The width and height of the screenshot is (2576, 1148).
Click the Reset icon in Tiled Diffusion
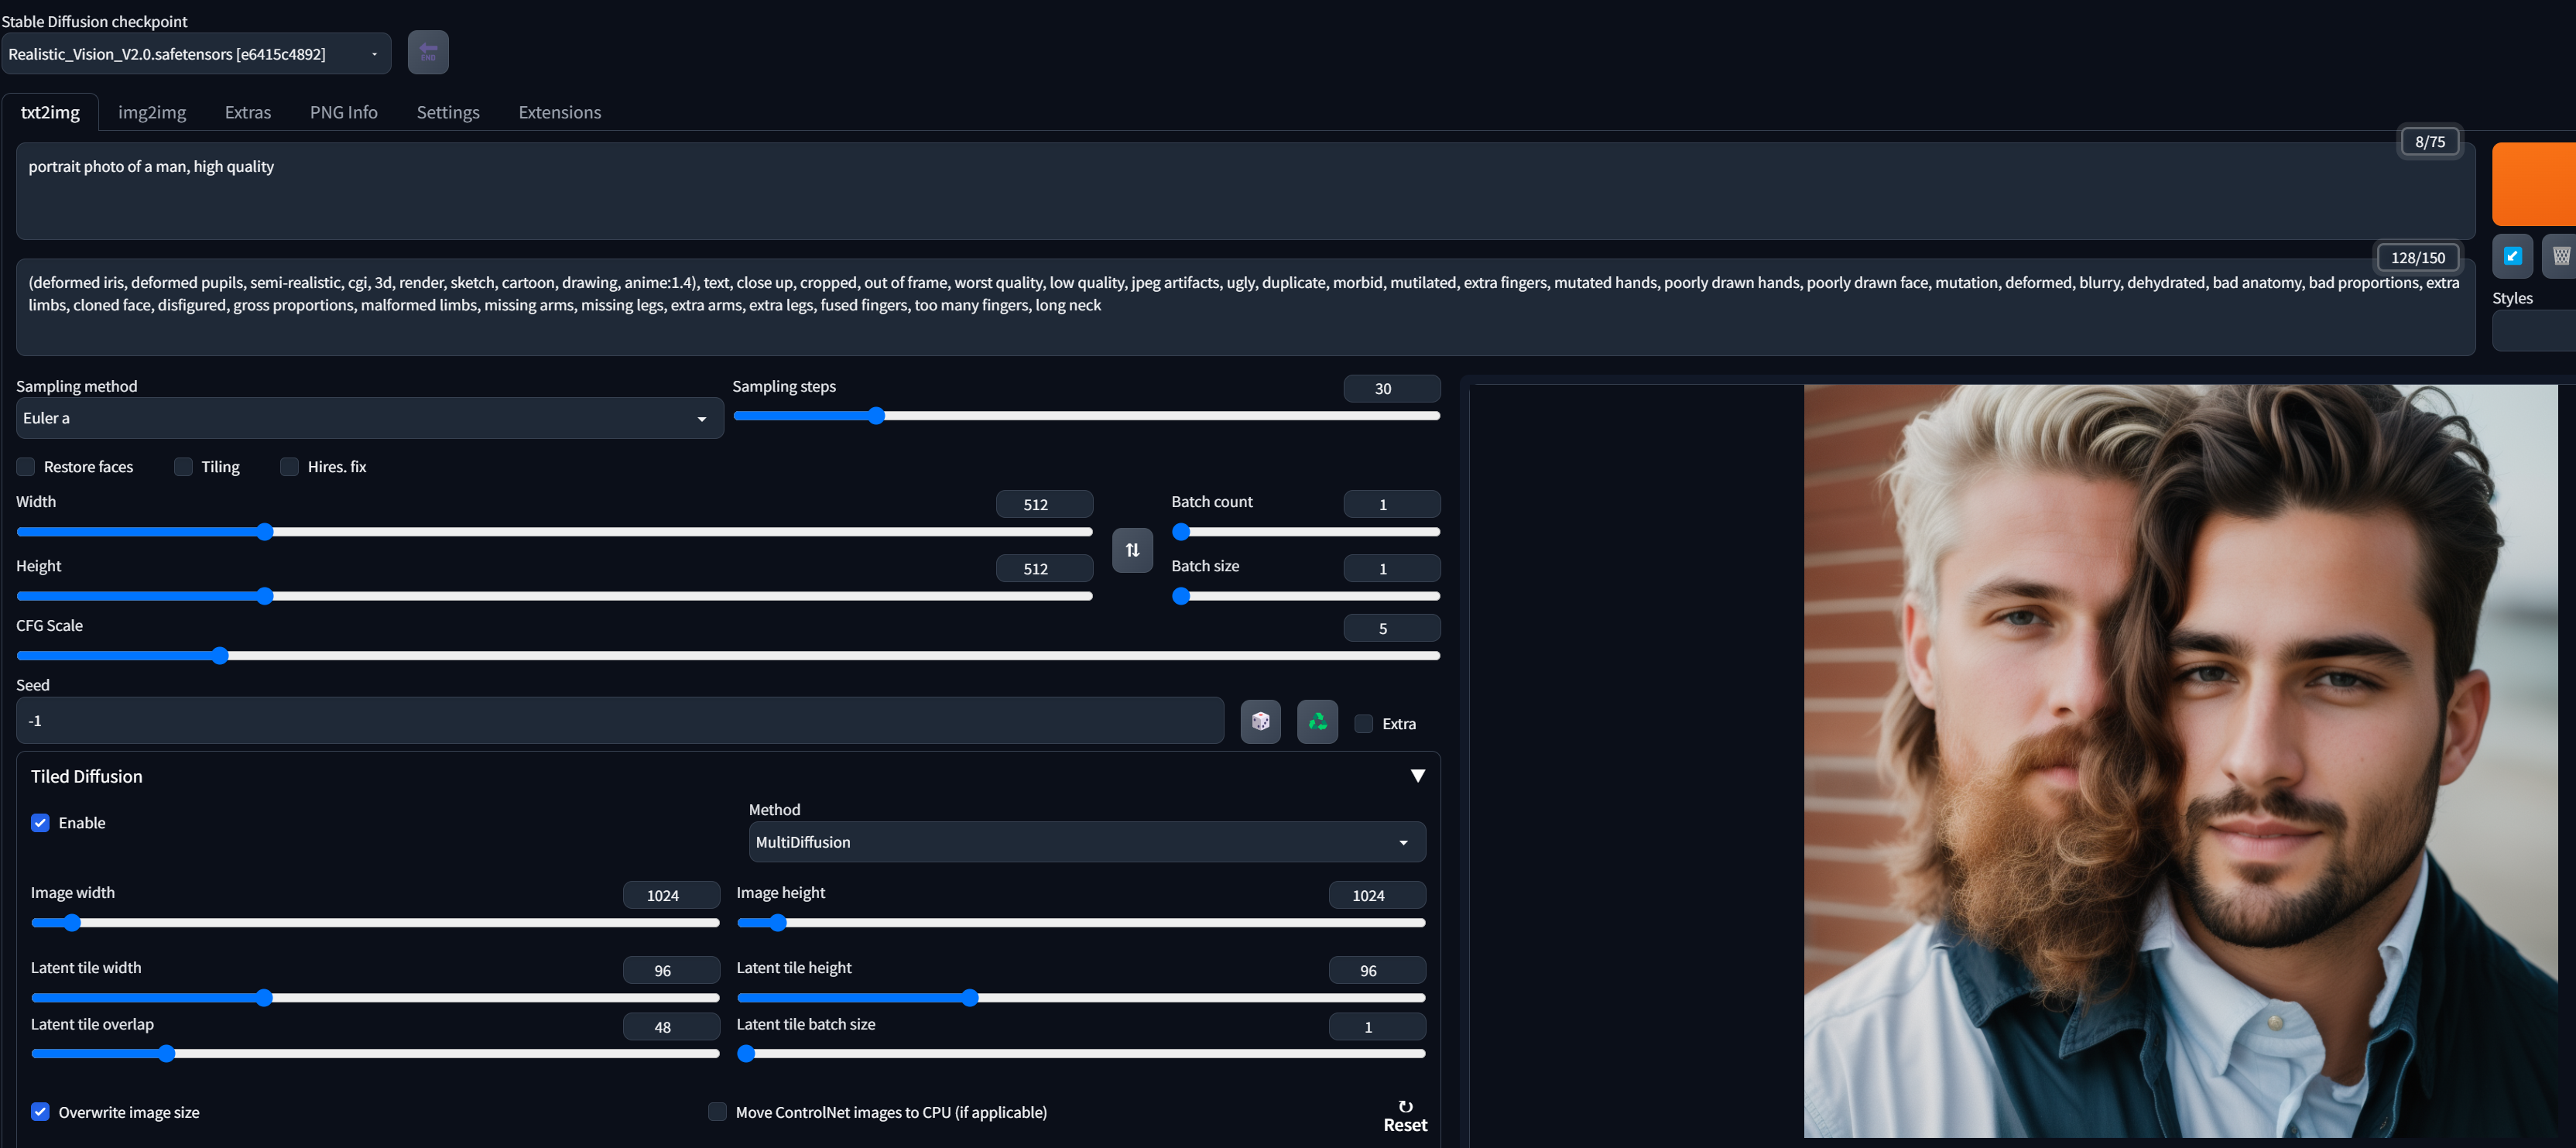[x=1405, y=1107]
